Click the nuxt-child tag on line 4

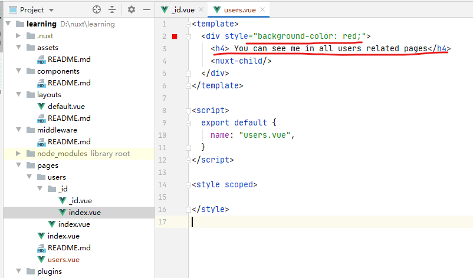241,61
